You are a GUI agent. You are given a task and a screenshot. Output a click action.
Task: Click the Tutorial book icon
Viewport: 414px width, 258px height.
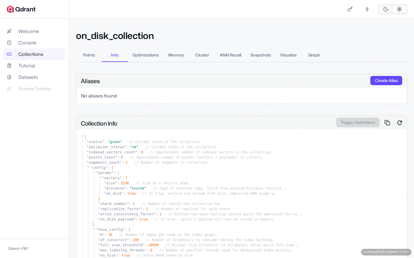click(9, 66)
